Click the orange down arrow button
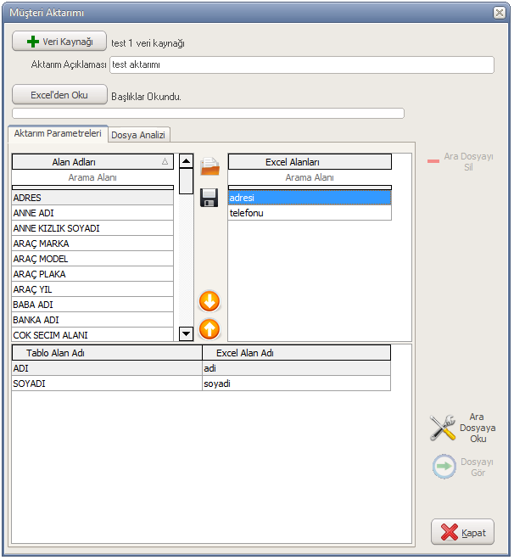 pyautogui.click(x=210, y=301)
